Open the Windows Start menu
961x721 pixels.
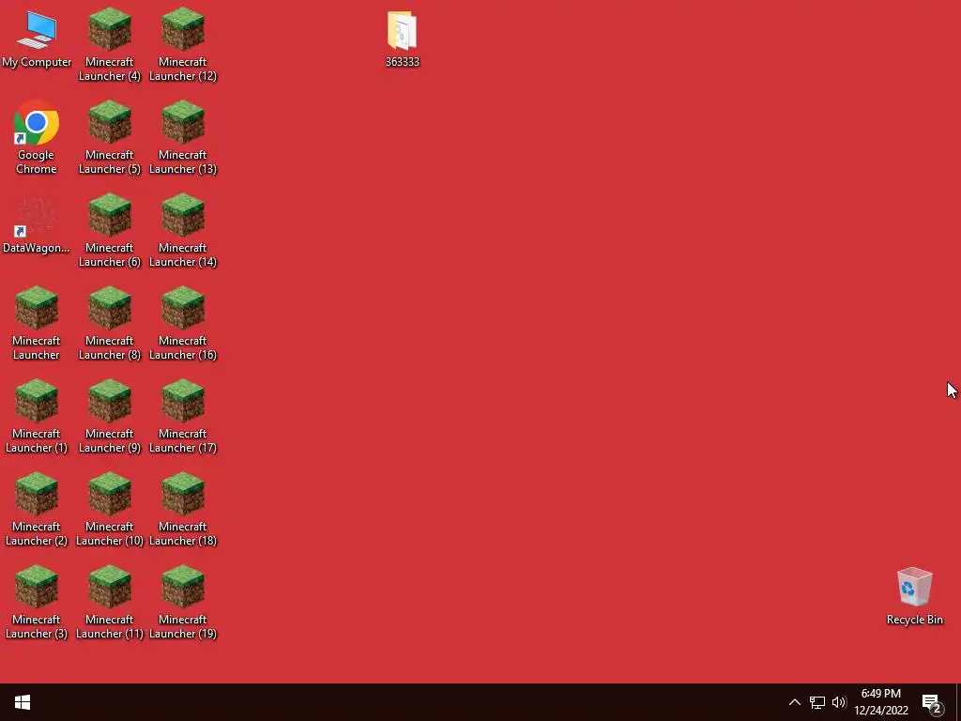(x=23, y=702)
